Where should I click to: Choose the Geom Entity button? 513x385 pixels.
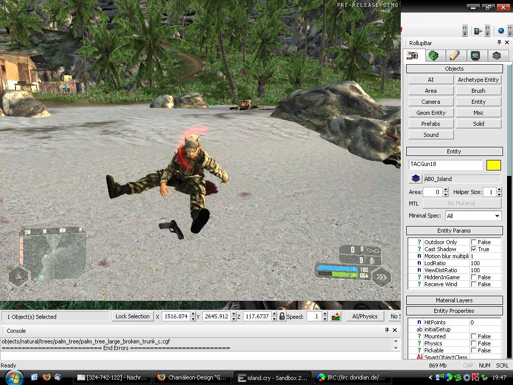(x=431, y=113)
